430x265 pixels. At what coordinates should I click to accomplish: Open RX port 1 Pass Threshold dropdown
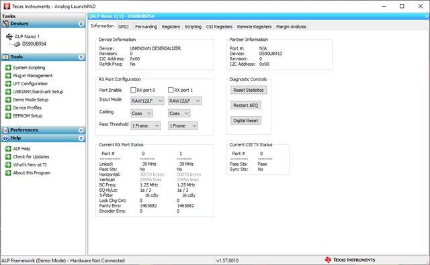[x=183, y=125]
